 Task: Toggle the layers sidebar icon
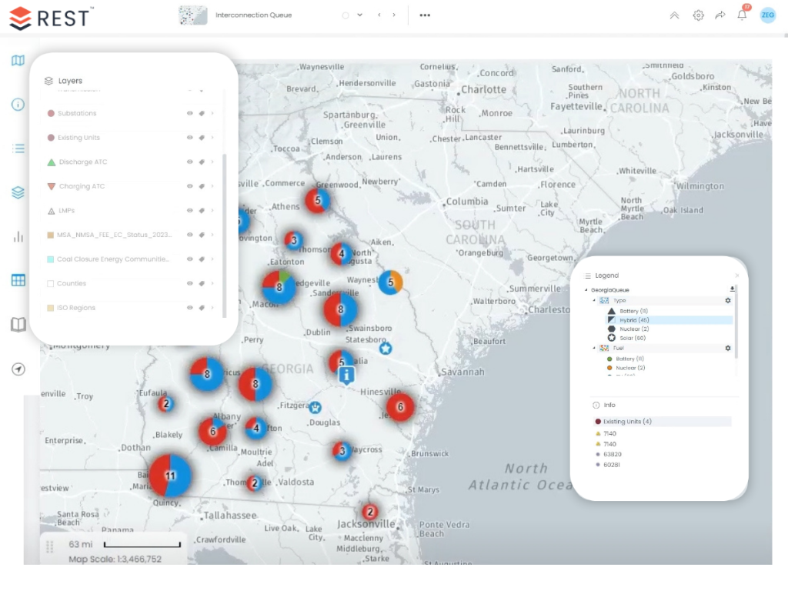click(18, 192)
